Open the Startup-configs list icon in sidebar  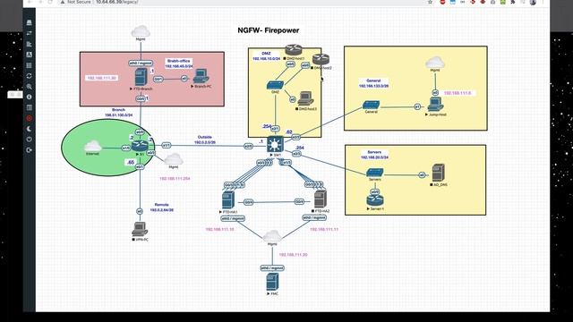(x=29, y=44)
